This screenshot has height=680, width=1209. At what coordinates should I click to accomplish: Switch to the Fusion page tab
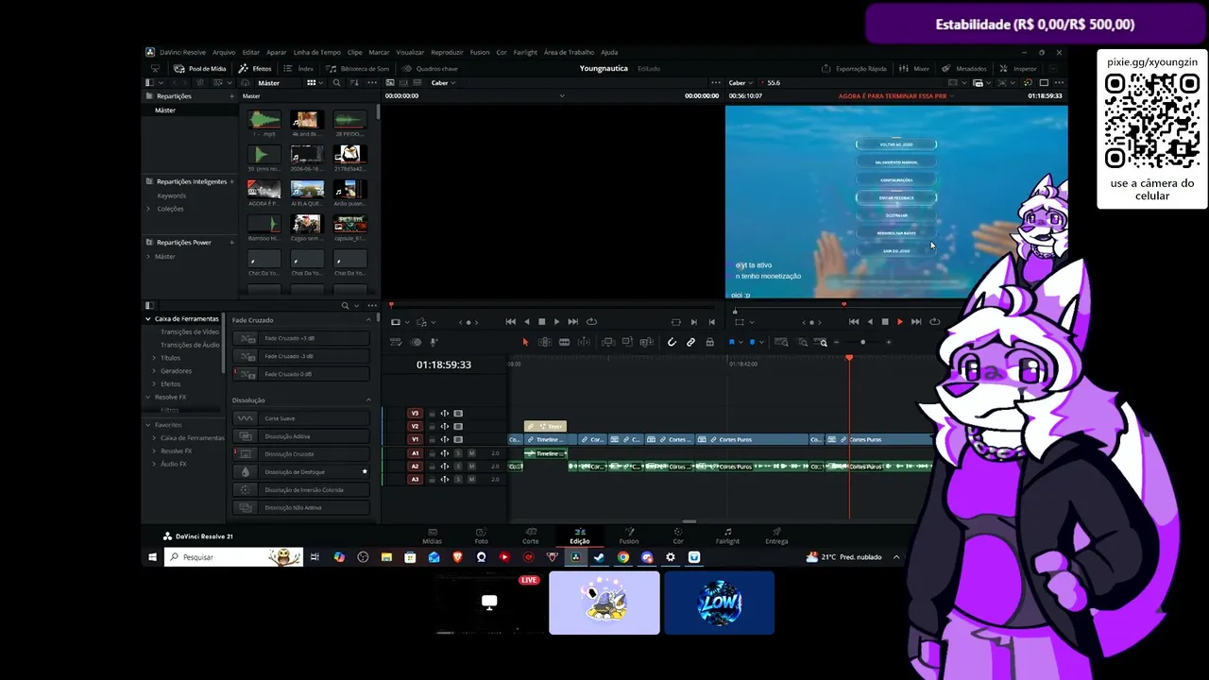[629, 535]
